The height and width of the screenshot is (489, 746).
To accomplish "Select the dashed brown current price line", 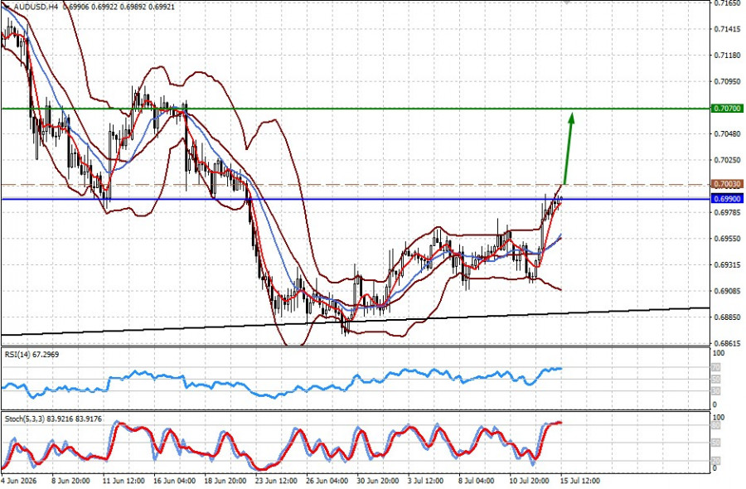I will point(355,184).
